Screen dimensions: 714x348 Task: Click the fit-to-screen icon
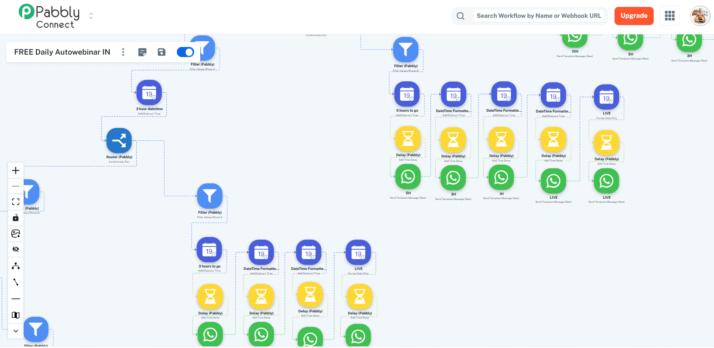pyautogui.click(x=16, y=202)
